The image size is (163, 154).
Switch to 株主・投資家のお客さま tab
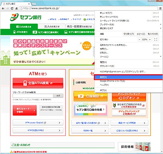[80, 26]
